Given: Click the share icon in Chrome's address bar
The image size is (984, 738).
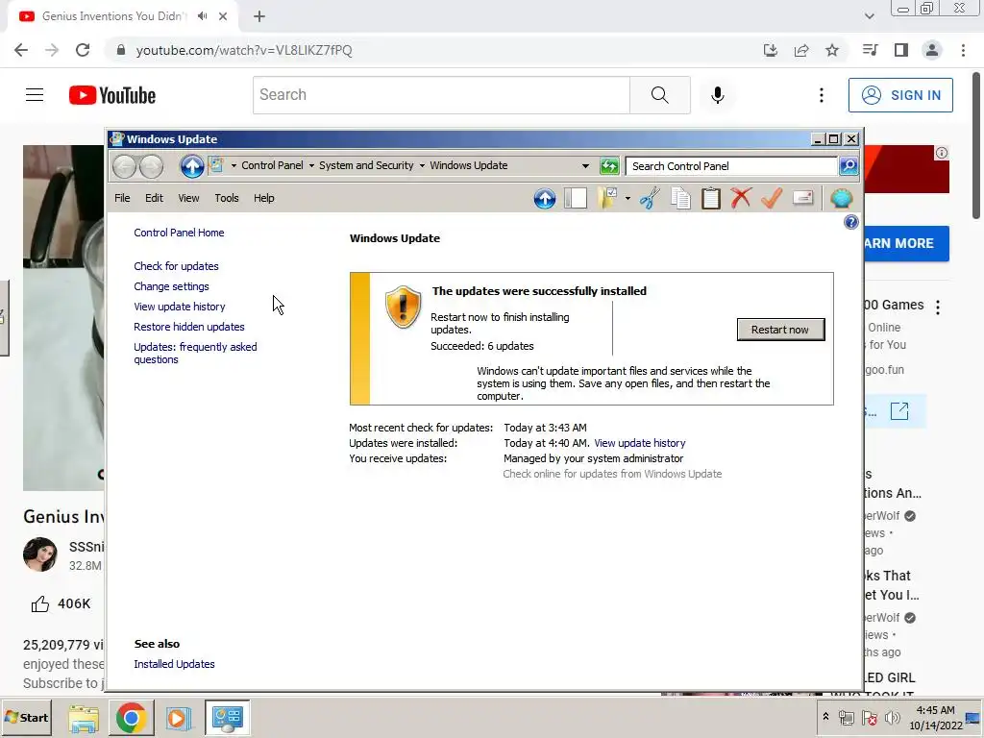Looking at the screenshot, I should coord(801,50).
